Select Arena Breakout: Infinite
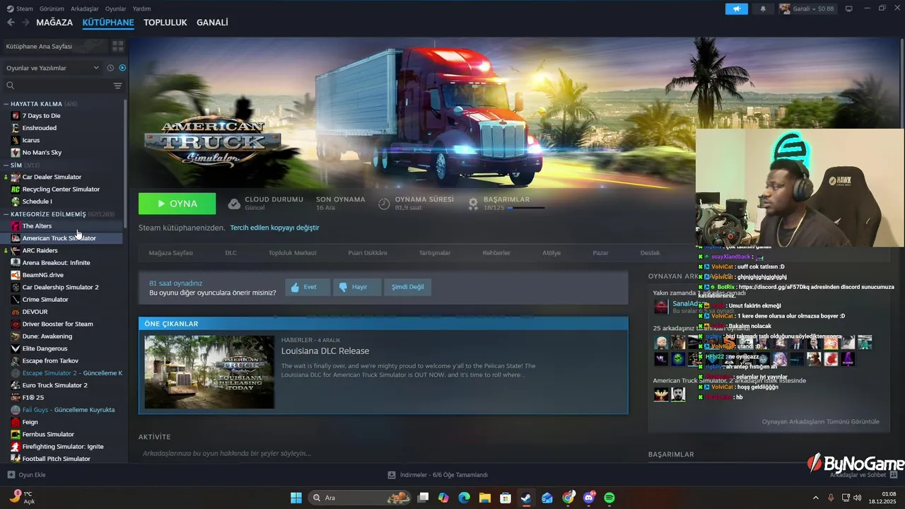905x509 pixels. click(x=56, y=262)
